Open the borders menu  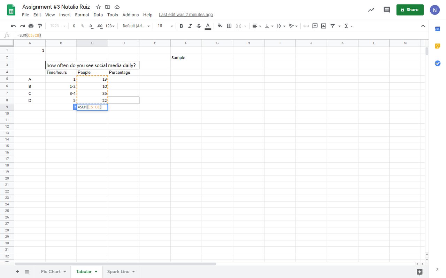point(229,26)
